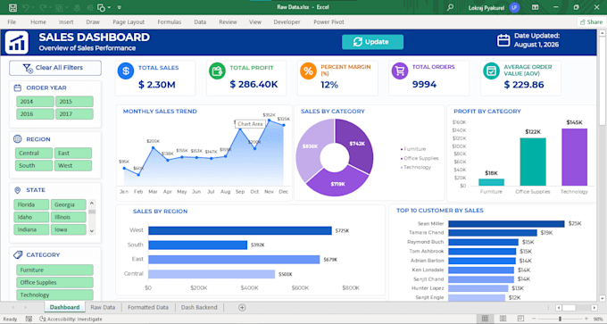Click the Redo arrow icon
This screenshot has width=607, height=324.
pos(43,7)
